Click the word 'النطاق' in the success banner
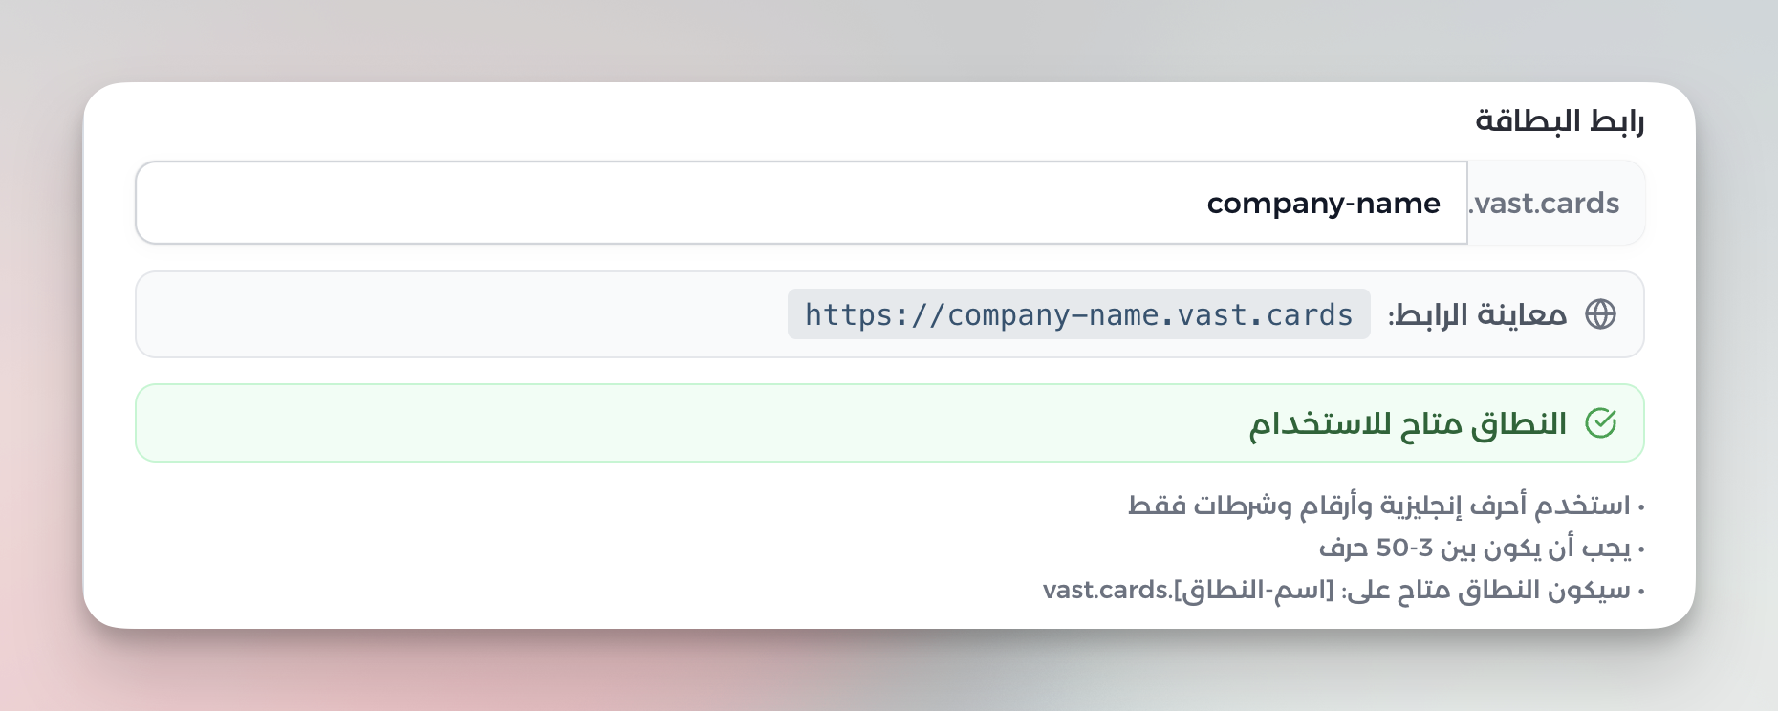The width and height of the screenshot is (1778, 711). click(x=1519, y=423)
